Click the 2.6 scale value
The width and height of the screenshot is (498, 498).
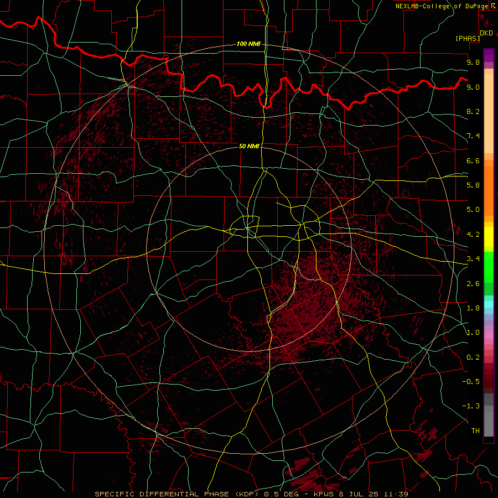click(x=473, y=284)
